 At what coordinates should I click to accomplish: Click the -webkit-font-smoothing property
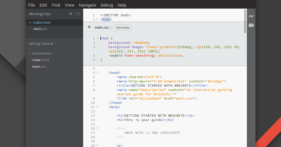(131, 55)
